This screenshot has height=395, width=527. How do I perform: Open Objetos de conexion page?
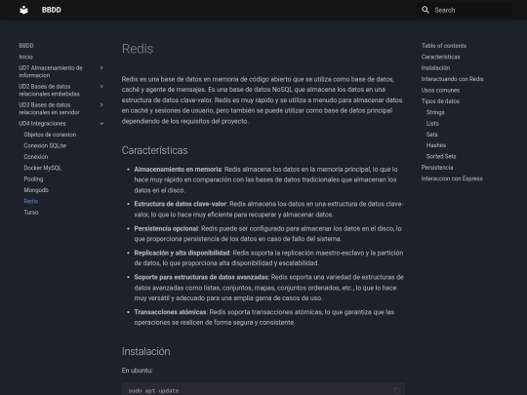pyautogui.click(x=50, y=135)
